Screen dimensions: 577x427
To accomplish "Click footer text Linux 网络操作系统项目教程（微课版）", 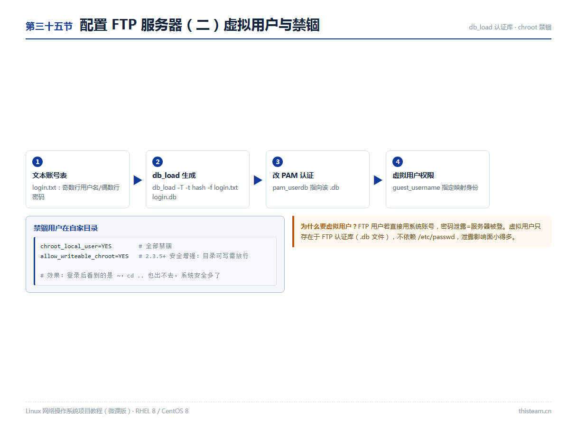I will click(x=78, y=411).
